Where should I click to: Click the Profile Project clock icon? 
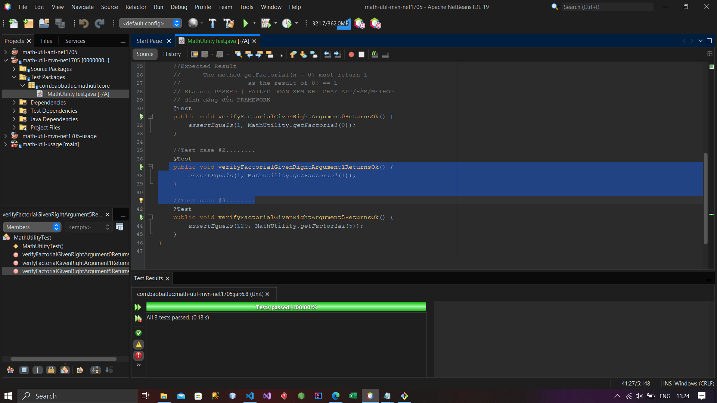coord(287,24)
